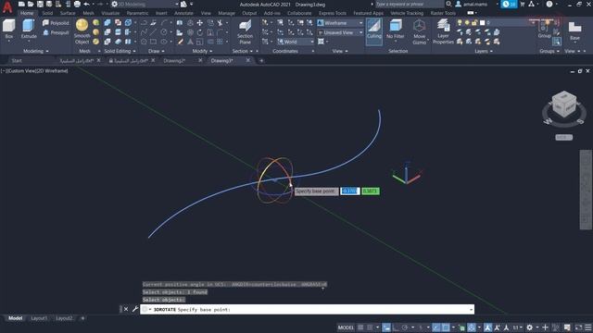Select the Move Gizmo tool
The image size is (593, 333).
pyautogui.click(x=419, y=31)
